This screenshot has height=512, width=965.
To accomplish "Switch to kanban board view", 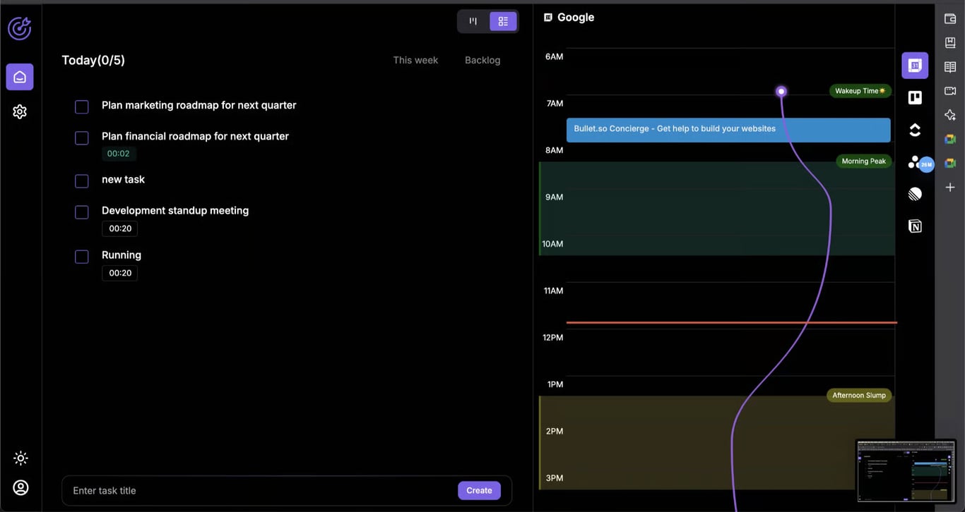I will [x=472, y=21].
